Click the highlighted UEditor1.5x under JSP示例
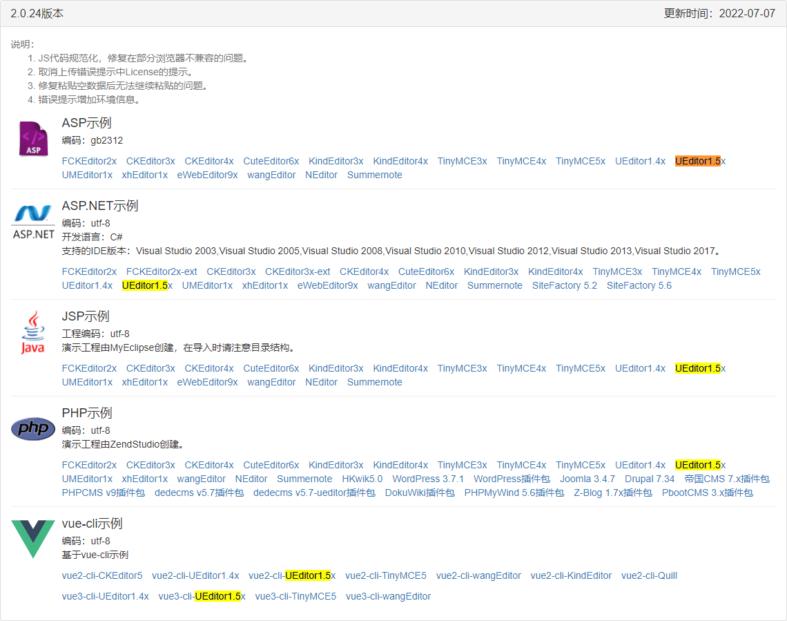Viewport: 787px width, 621px height. (699, 368)
